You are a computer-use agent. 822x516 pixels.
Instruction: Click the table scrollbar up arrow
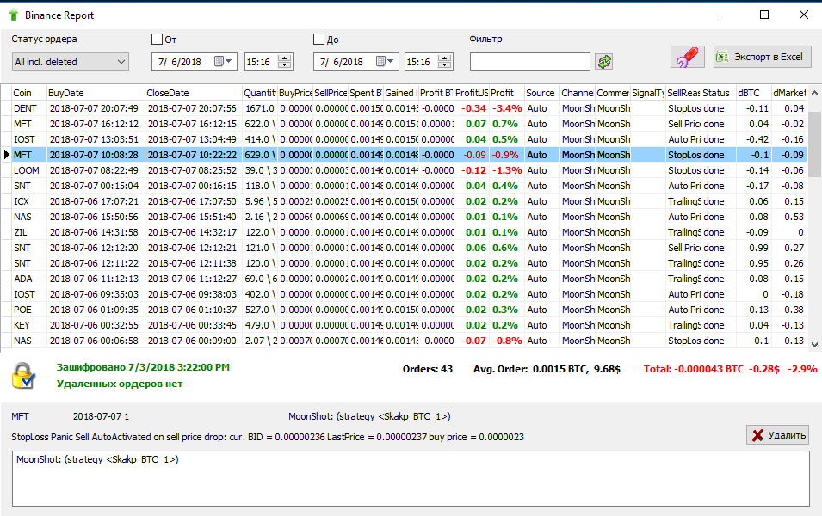[x=814, y=93]
